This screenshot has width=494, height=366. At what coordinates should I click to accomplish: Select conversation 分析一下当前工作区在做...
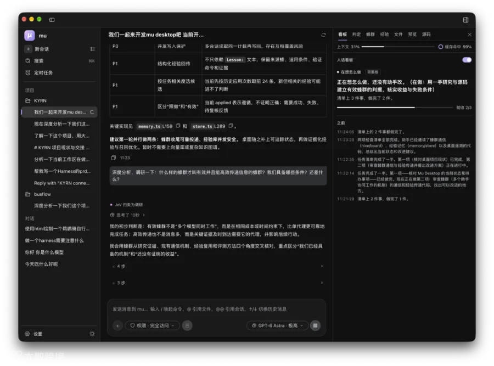click(59, 159)
